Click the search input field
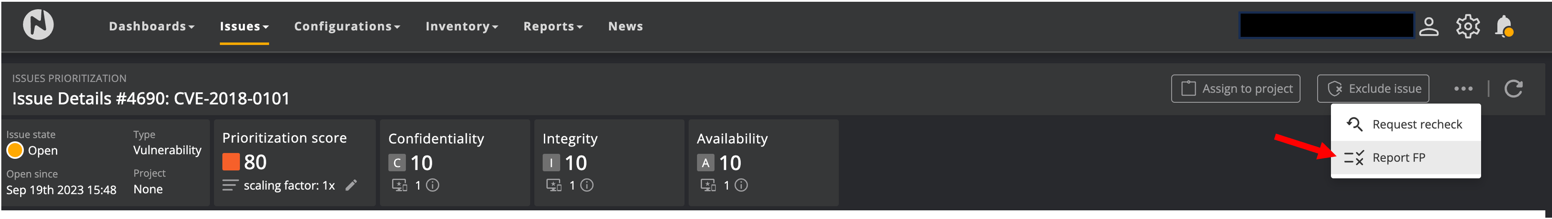This screenshot has height=219, width=1552. click(1326, 26)
